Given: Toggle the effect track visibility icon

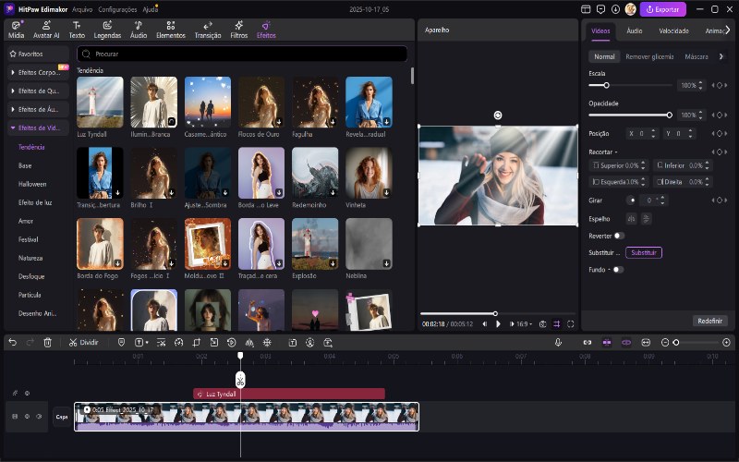Looking at the screenshot, I should coord(28,394).
